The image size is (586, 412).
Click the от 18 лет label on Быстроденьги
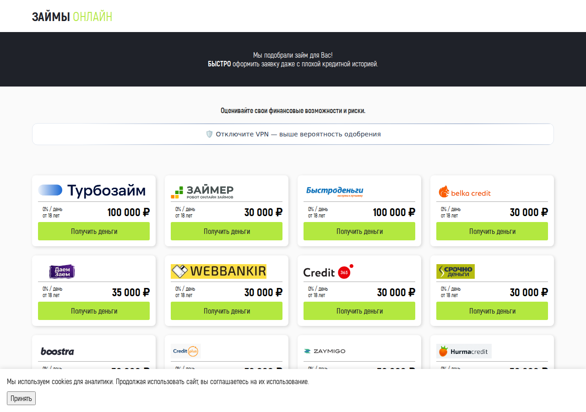click(x=317, y=216)
